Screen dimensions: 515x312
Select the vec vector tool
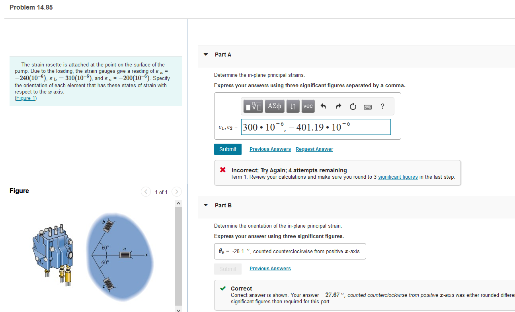point(308,106)
